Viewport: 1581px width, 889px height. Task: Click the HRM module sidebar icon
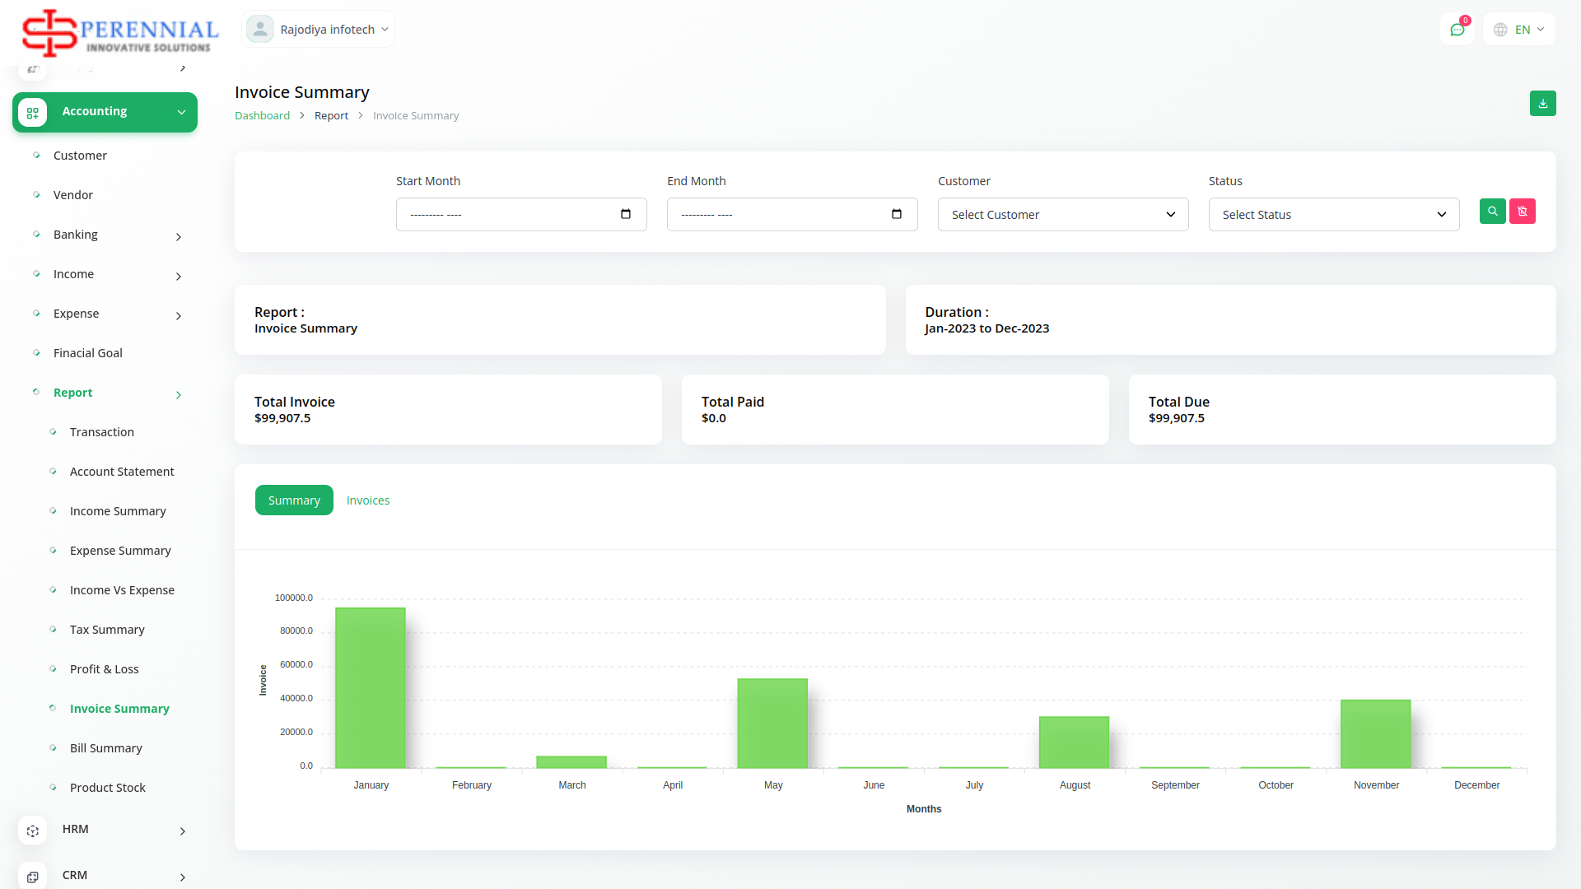33,831
